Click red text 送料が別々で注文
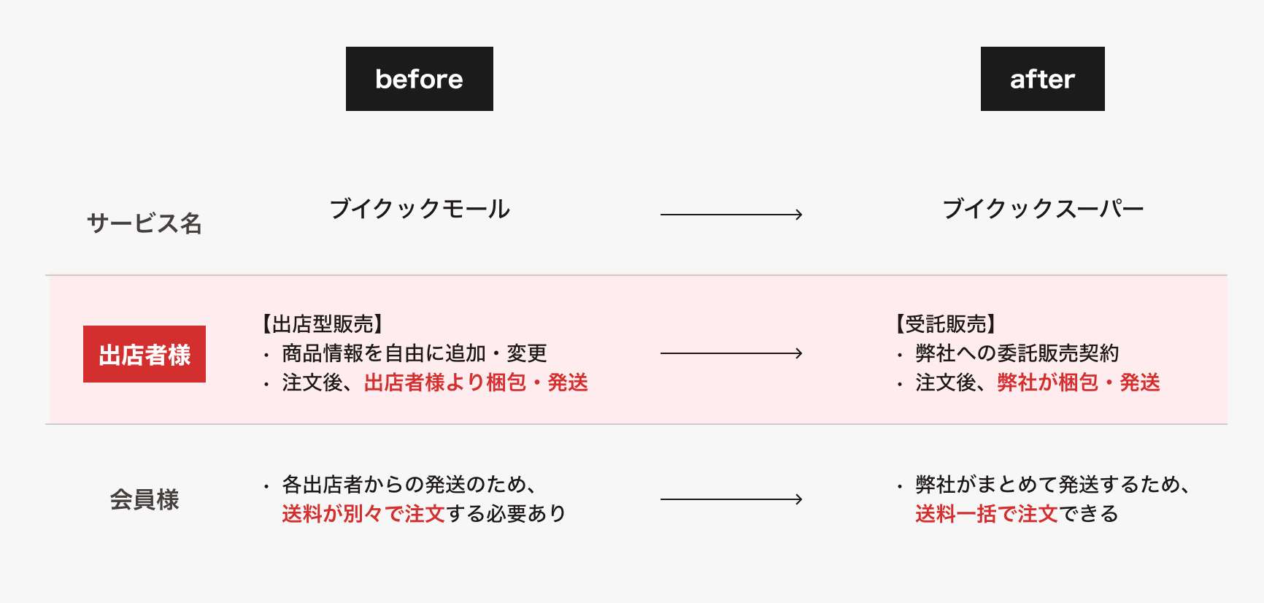1264x603 pixels. pyautogui.click(x=363, y=514)
